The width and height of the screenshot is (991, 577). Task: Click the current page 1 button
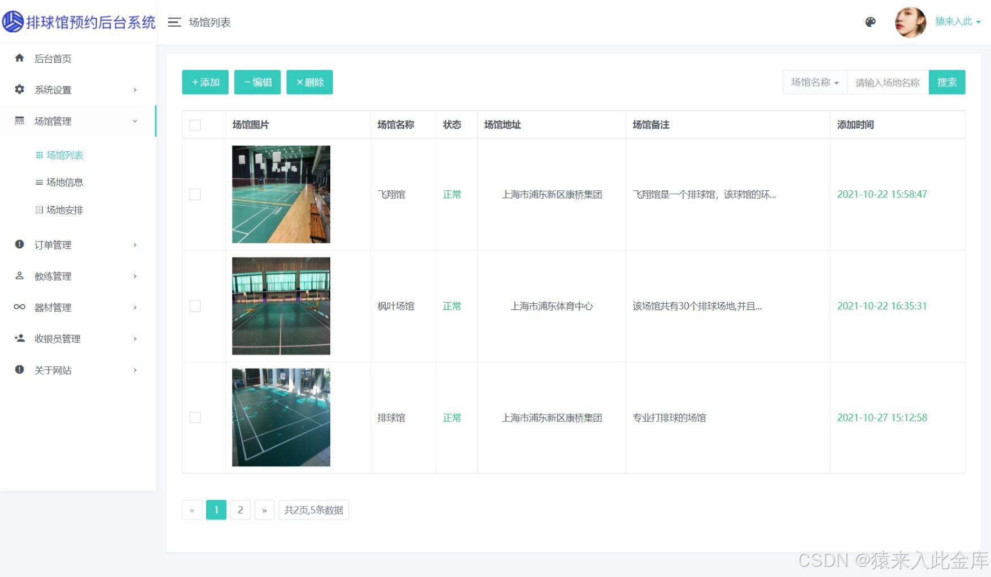tap(216, 510)
